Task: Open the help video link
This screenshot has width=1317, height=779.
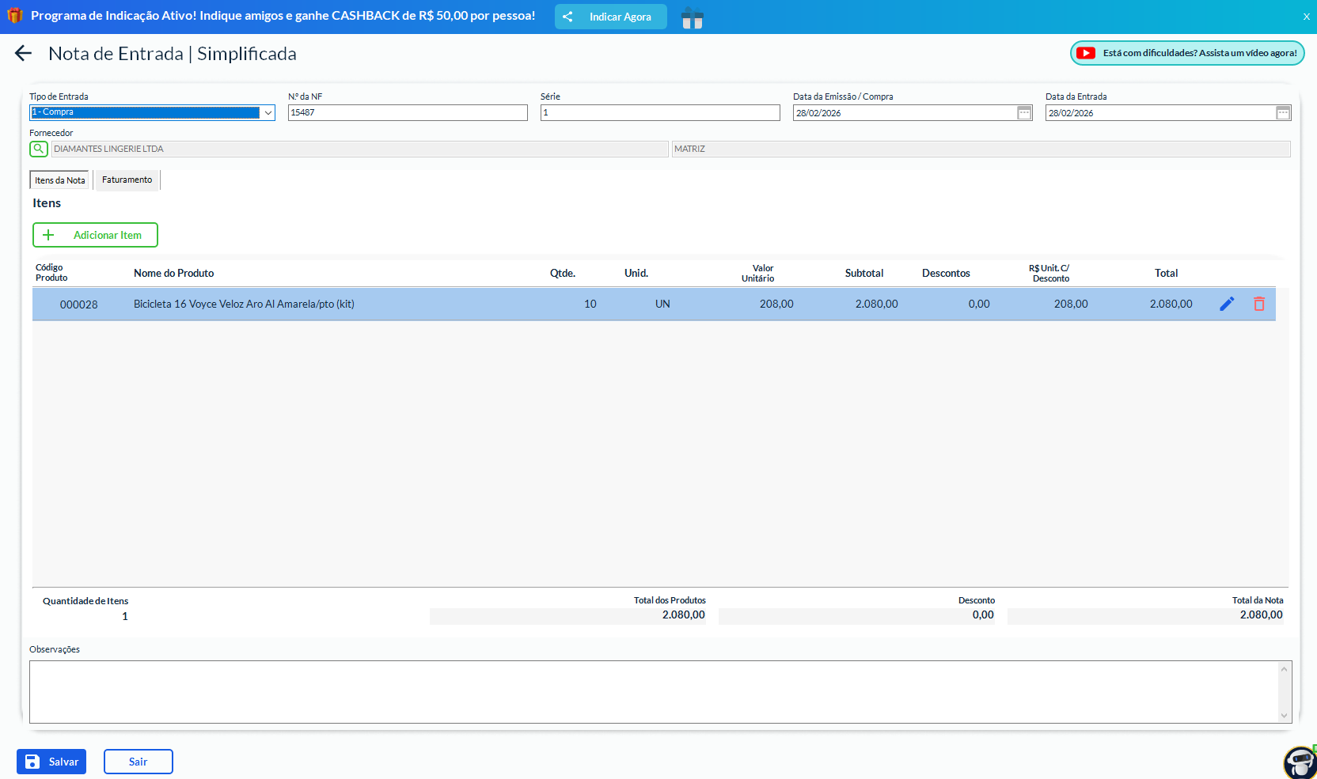Action: coord(1187,53)
